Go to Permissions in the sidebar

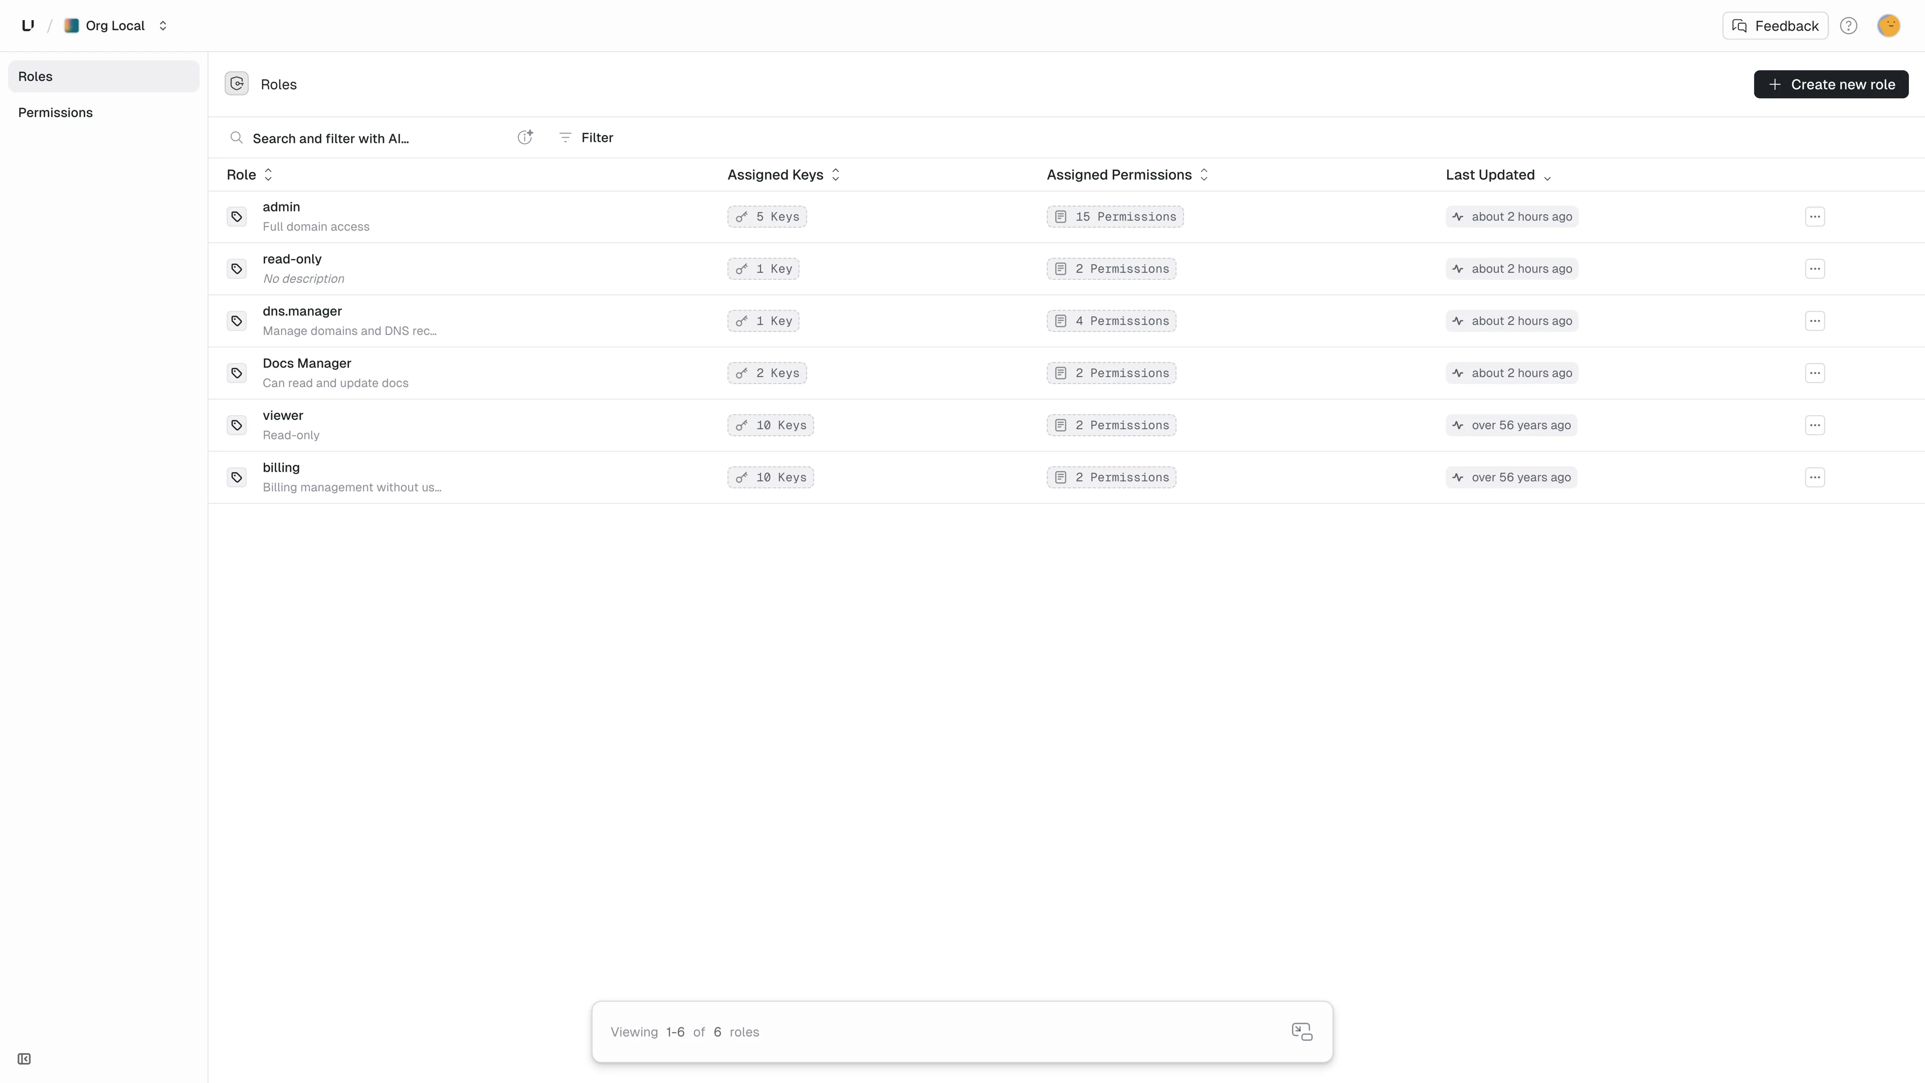click(104, 112)
